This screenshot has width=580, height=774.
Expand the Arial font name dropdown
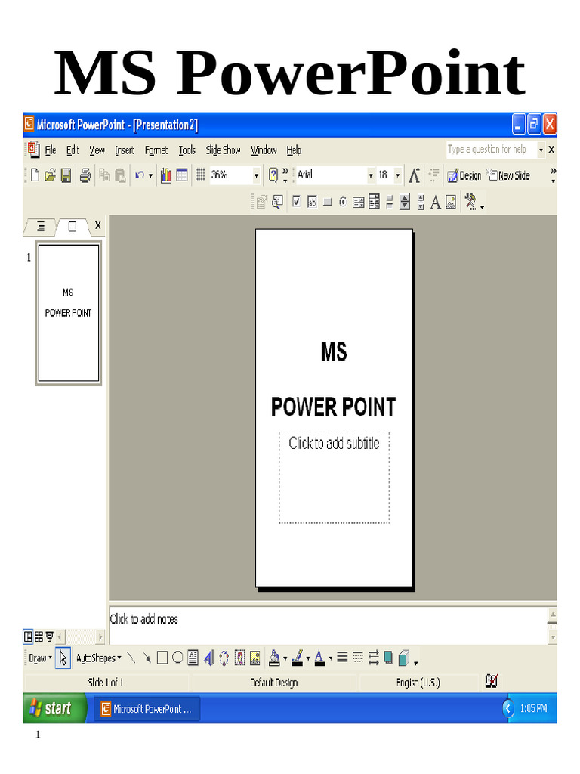(371, 175)
